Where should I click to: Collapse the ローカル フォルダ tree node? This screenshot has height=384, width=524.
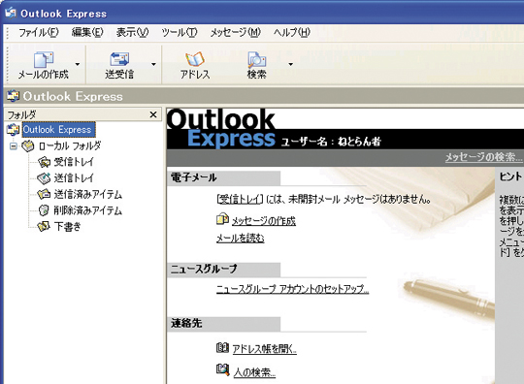(x=14, y=145)
